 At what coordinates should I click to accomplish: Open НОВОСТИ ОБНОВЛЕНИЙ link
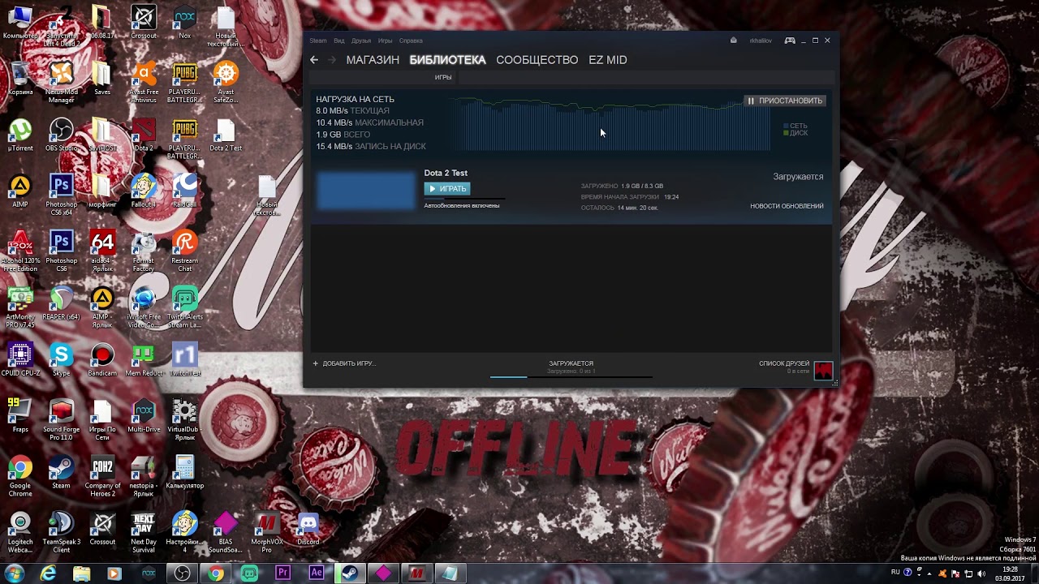[787, 206]
